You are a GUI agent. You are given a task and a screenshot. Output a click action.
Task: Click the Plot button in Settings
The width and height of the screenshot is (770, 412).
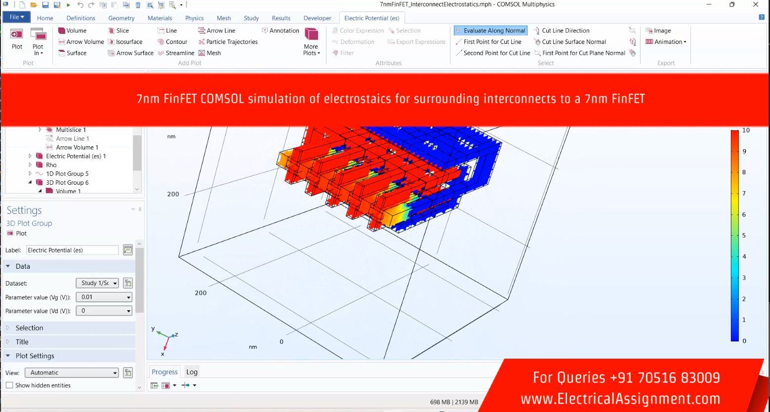17,233
